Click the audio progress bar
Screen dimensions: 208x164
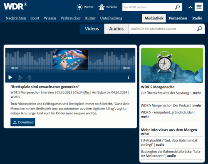(70, 68)
